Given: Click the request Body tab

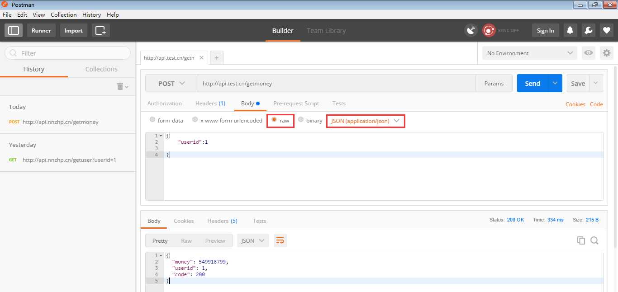Looking at the screenshot, I should 250,104.
